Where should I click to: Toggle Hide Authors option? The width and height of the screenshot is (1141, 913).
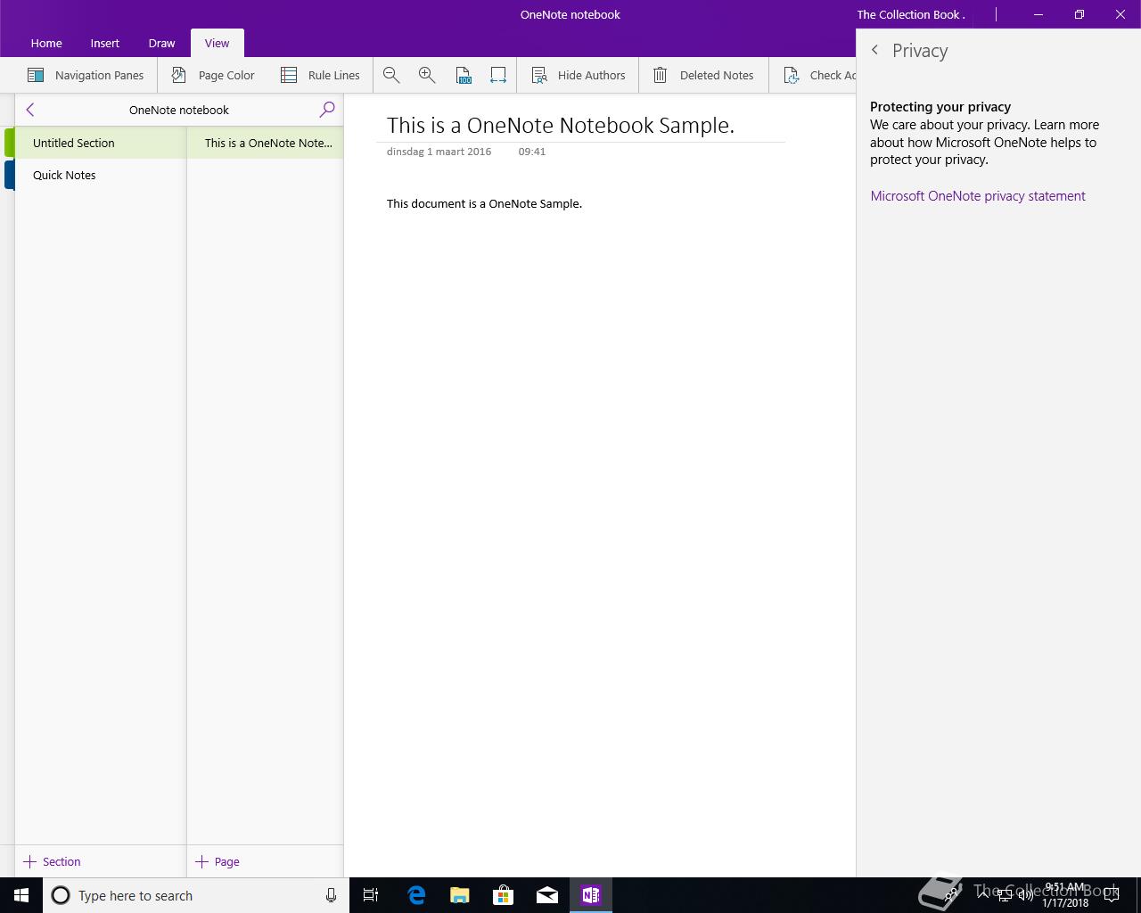(579, 76)
